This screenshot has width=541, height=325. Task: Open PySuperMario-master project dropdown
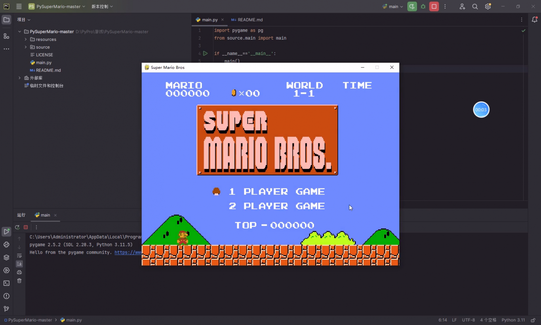click(x=57, y=6)
